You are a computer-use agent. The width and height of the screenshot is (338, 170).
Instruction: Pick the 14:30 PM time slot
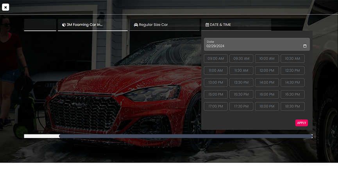pyautogui.click(x=292, y=82)
